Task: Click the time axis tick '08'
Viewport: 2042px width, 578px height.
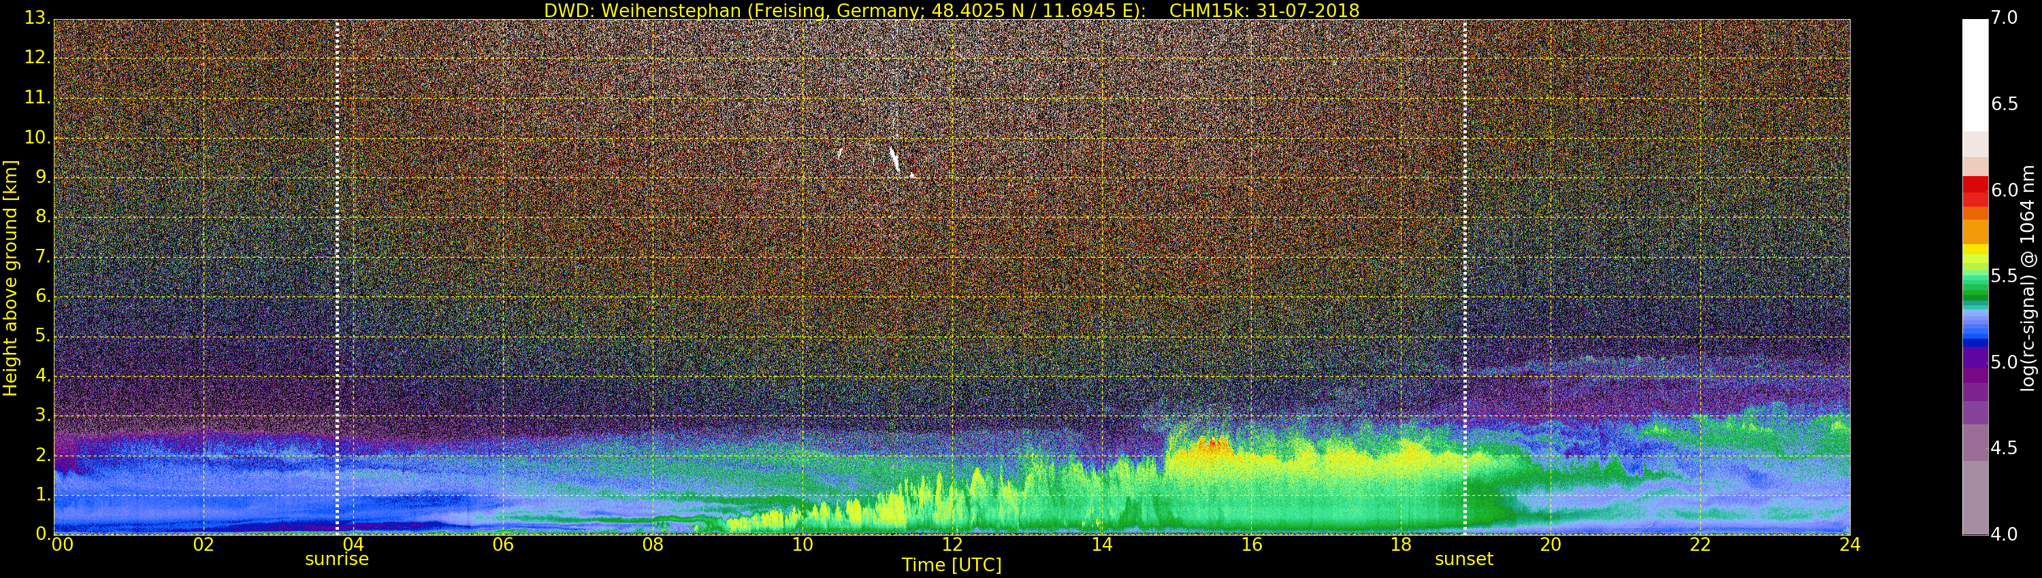Action: click(x=652, y=545)
